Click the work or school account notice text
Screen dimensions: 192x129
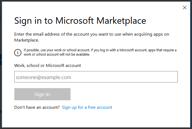(x=100, y=52)
